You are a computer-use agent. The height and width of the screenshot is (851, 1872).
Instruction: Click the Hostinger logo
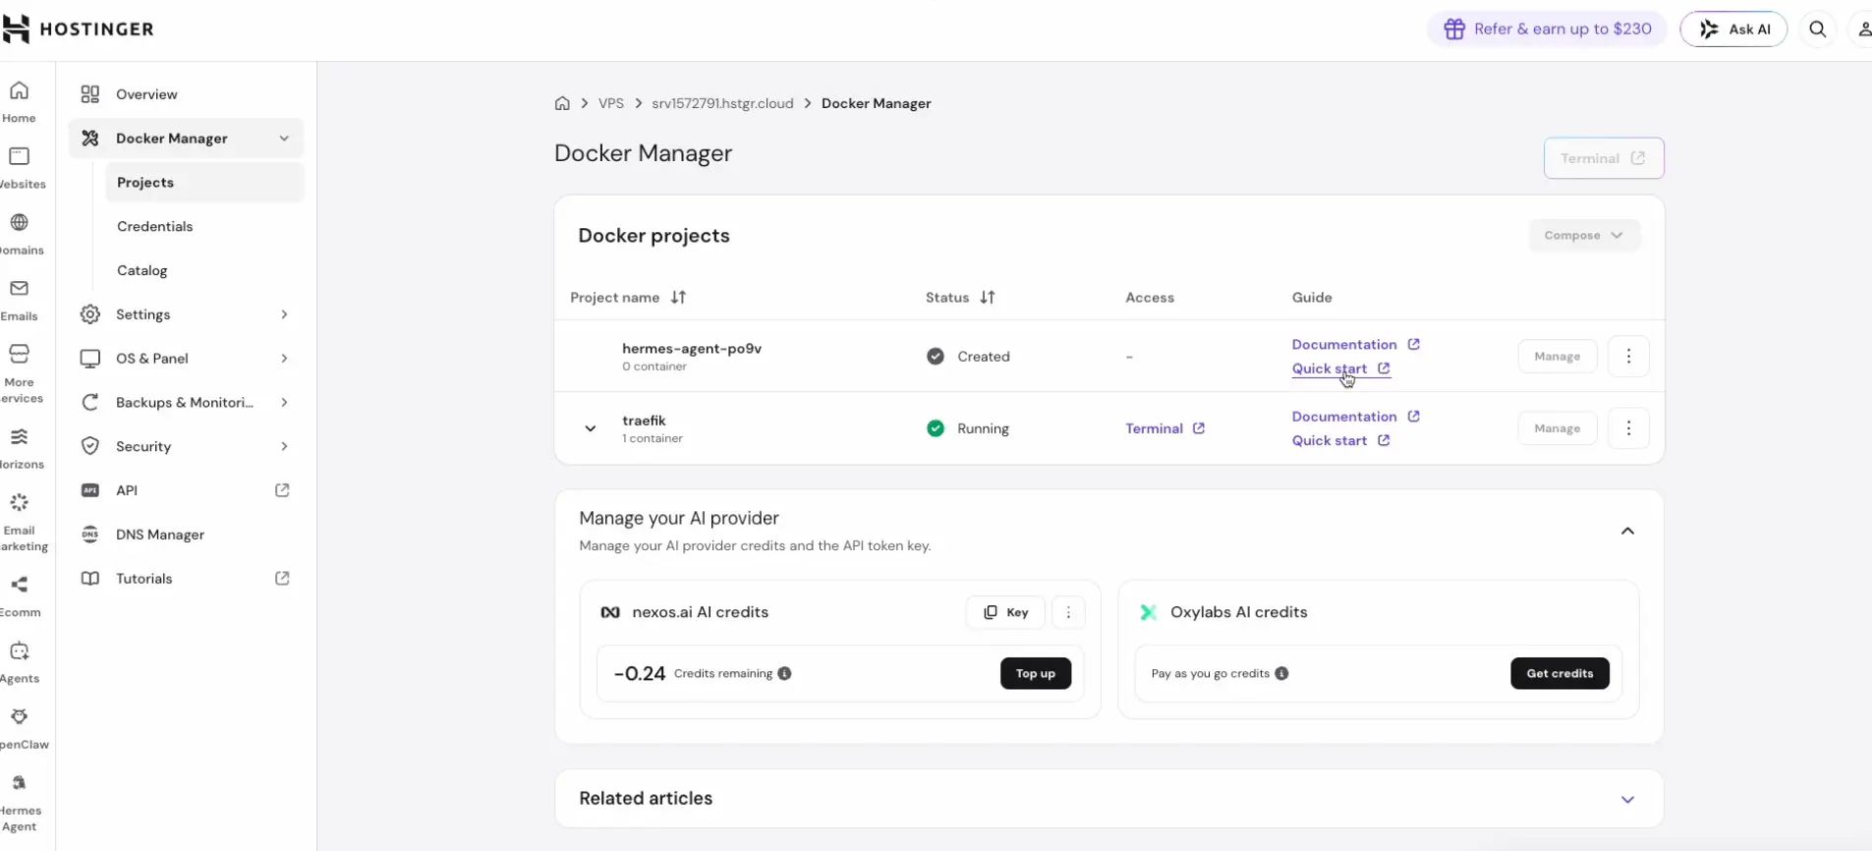pos(79,28)
